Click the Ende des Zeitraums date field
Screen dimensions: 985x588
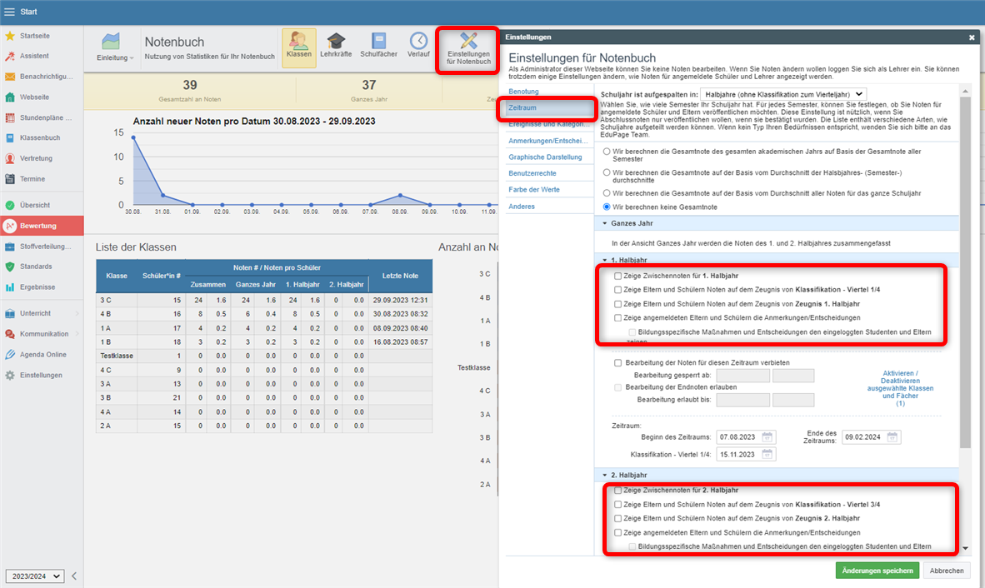(872, 436)
